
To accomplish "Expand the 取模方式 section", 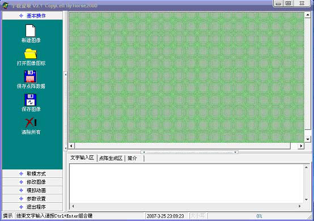I will [x=32, y=173].
